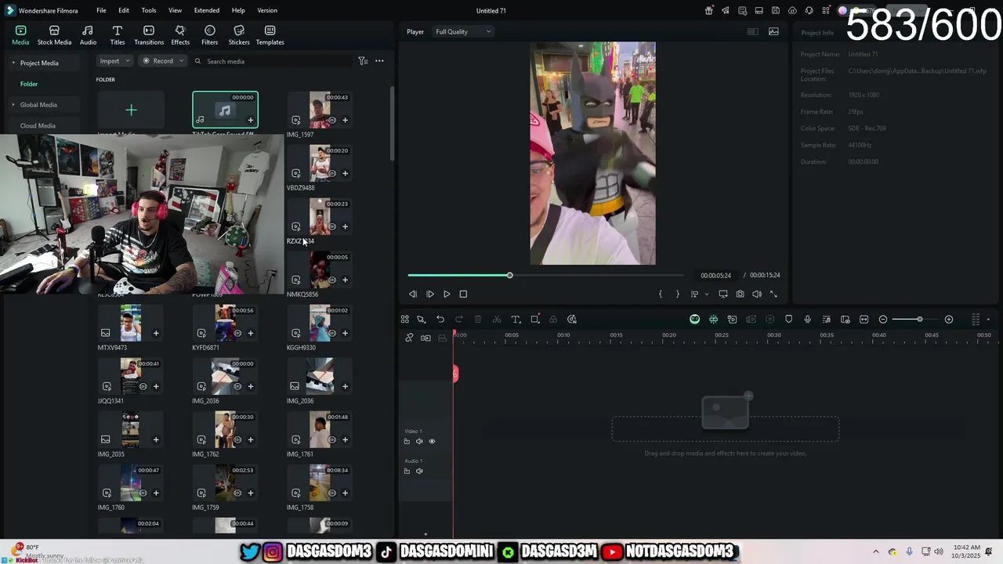Open the media filter icon
The image size is (1003, 564).
(363, 61)
